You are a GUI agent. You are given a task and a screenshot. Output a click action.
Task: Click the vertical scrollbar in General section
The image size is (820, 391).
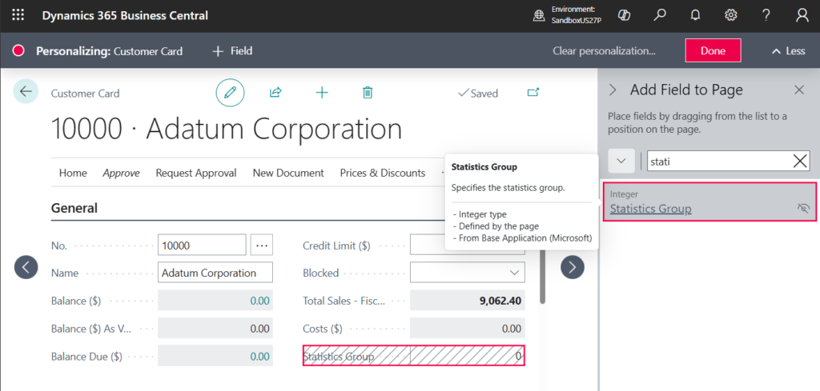[543, 272]
